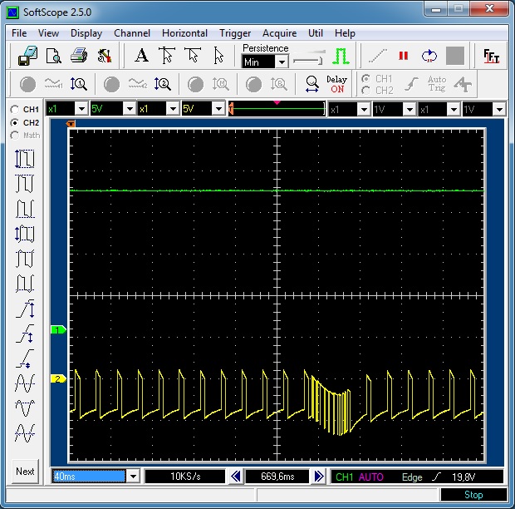Open the Acquire menu
The height and width of the screenshot is (509, 515).
[279, 33]
